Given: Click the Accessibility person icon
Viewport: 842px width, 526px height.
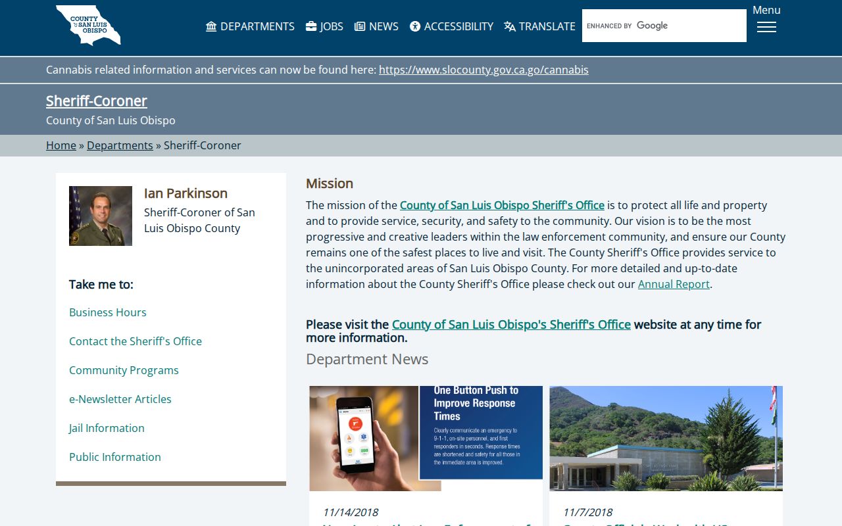Looking at the screenshot, I should coord(415,26).
